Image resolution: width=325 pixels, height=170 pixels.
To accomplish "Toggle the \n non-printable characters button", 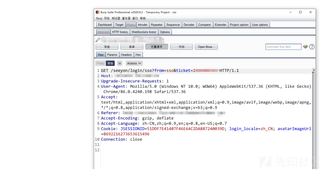I will pyautogui.click(x=119, y=63).
